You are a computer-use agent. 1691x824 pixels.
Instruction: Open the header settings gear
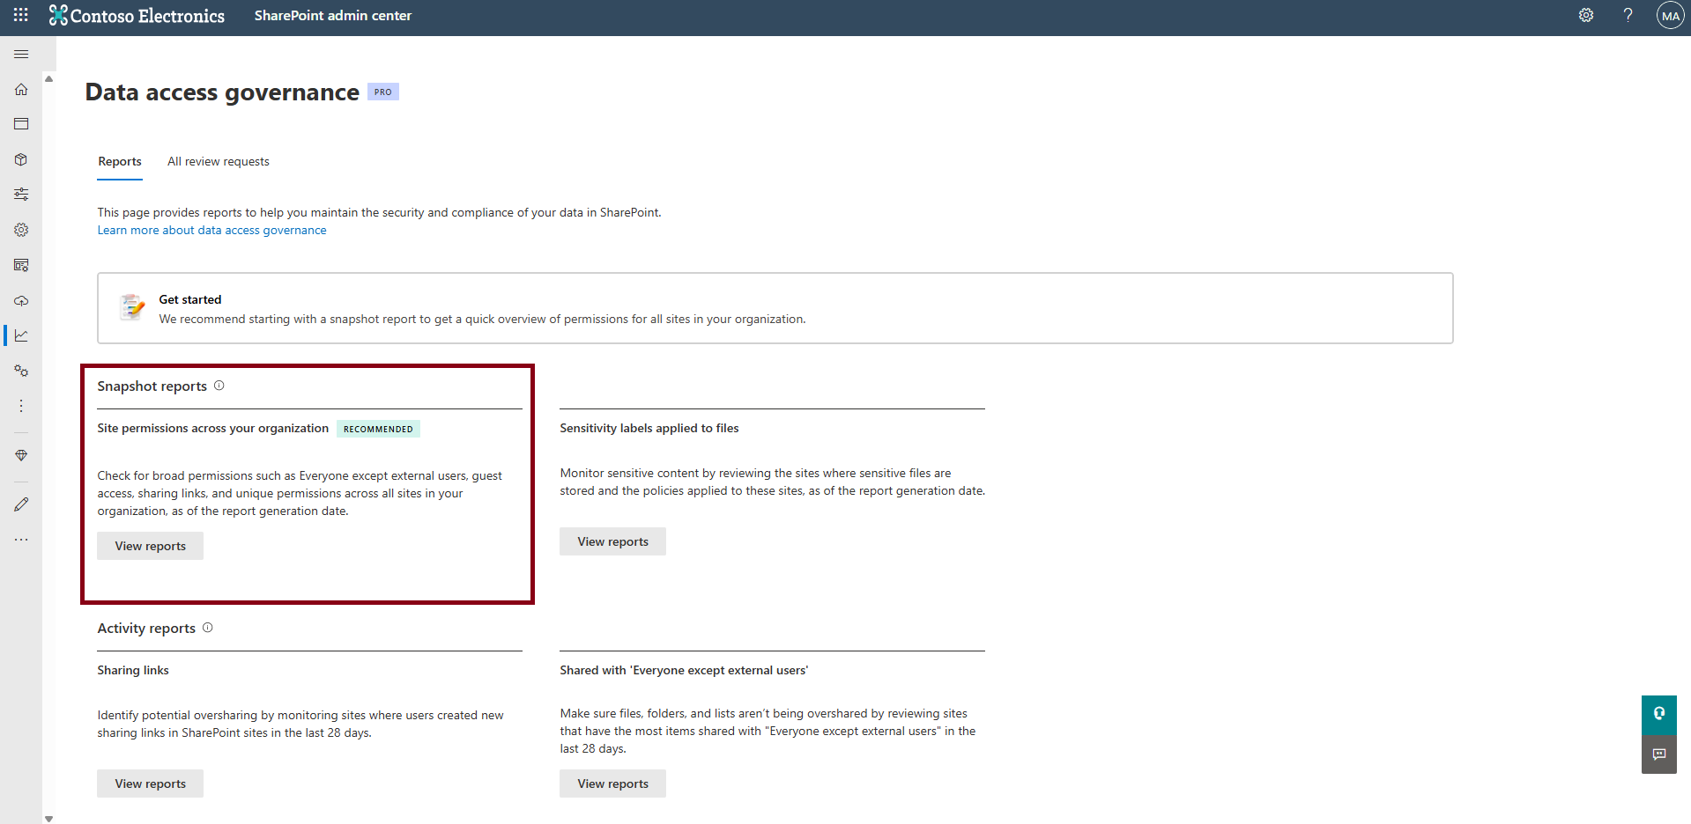1585,15
